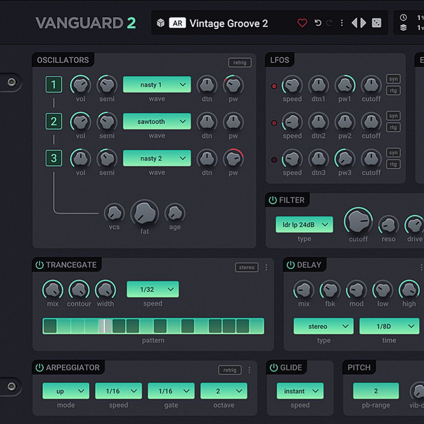
Task: Toggle the Arpeggiator power button
Action: coord(39,368)
